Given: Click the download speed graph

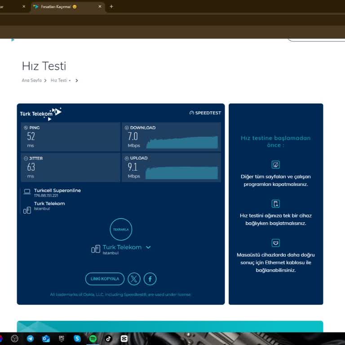Looking at the screenshot, I should click(x=182, y=142).
